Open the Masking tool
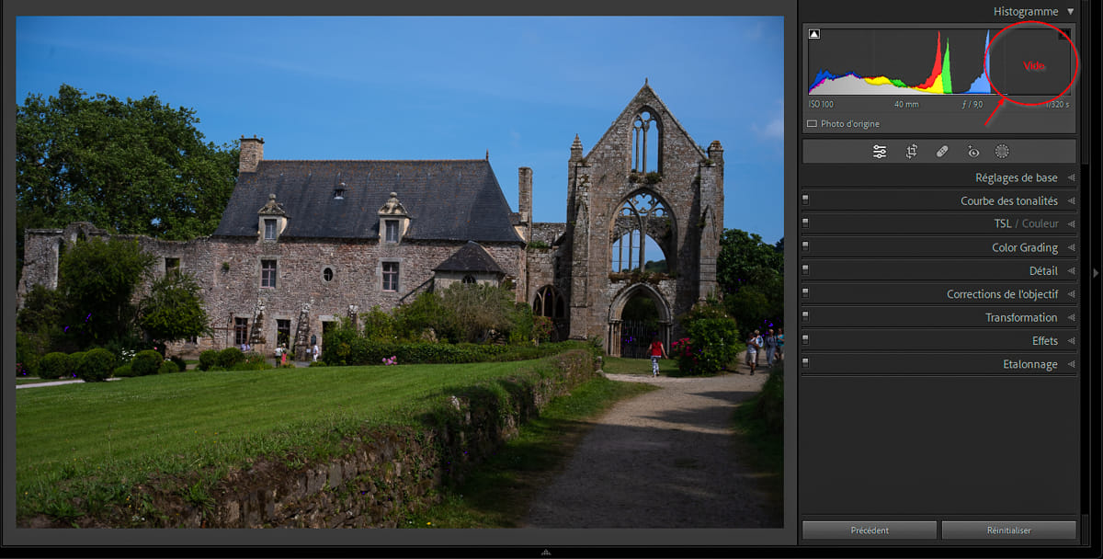This screenshot has height=559, width=1103. pos(1002,152)
